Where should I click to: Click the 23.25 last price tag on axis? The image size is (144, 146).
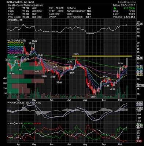coord(139,58)
